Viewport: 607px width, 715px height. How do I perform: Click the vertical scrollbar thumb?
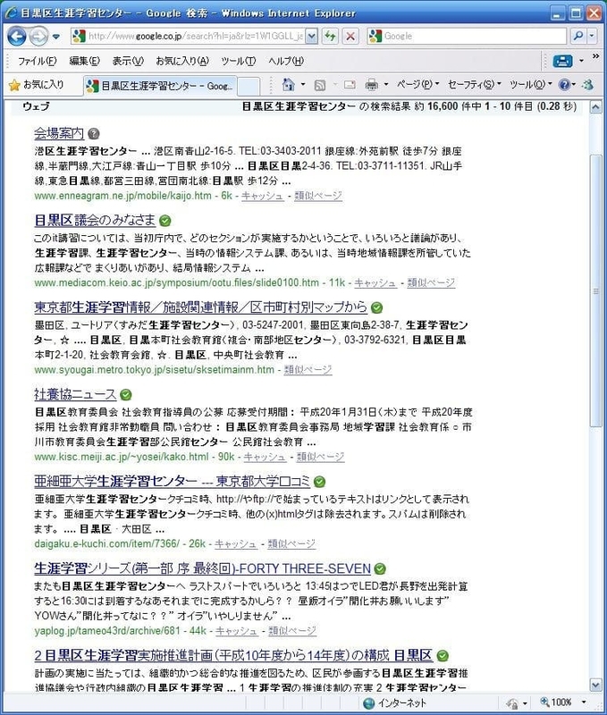(x=595, y=291)
